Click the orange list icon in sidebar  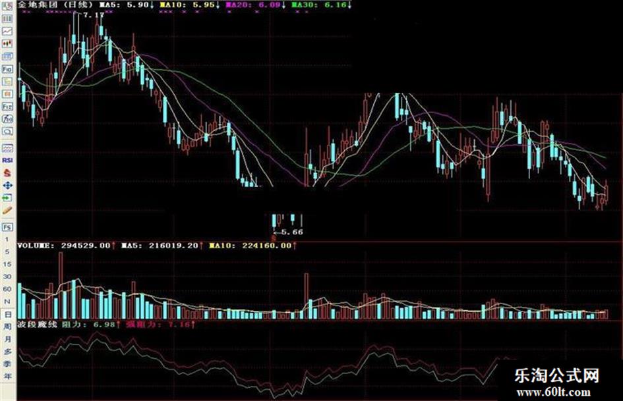coord(7,94)
